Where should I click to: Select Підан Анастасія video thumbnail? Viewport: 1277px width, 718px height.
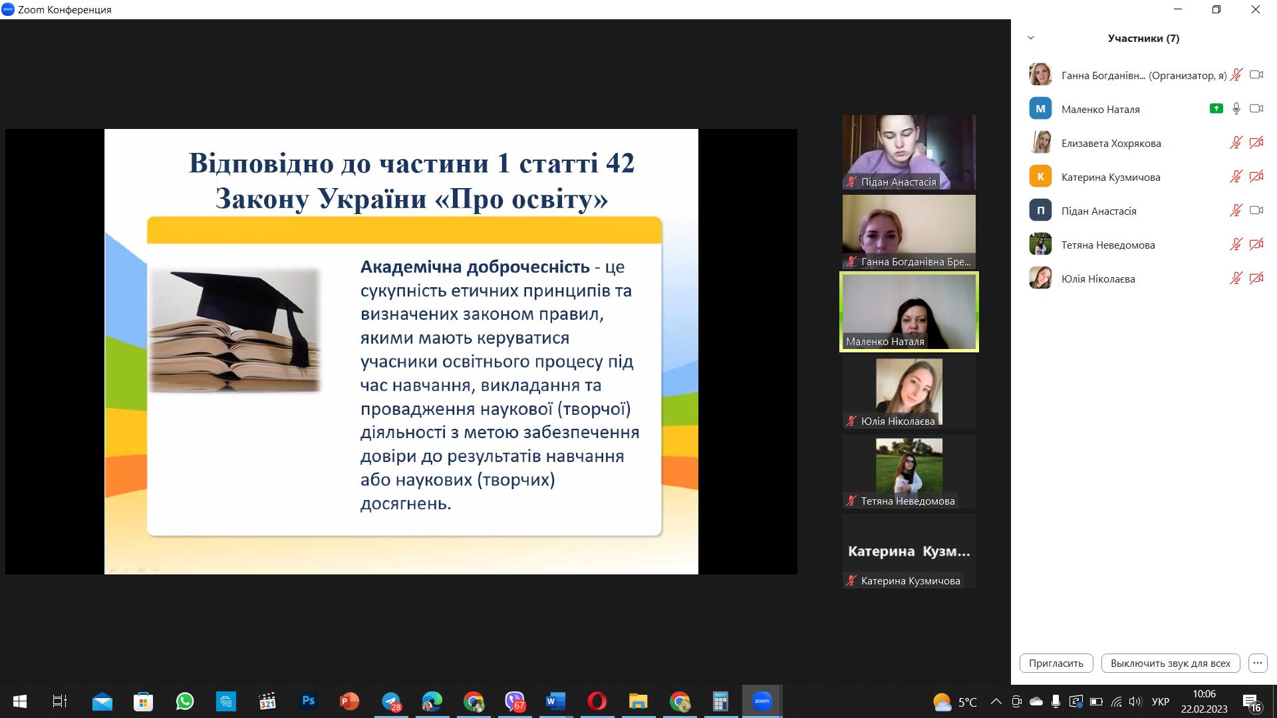pos(909,152)
